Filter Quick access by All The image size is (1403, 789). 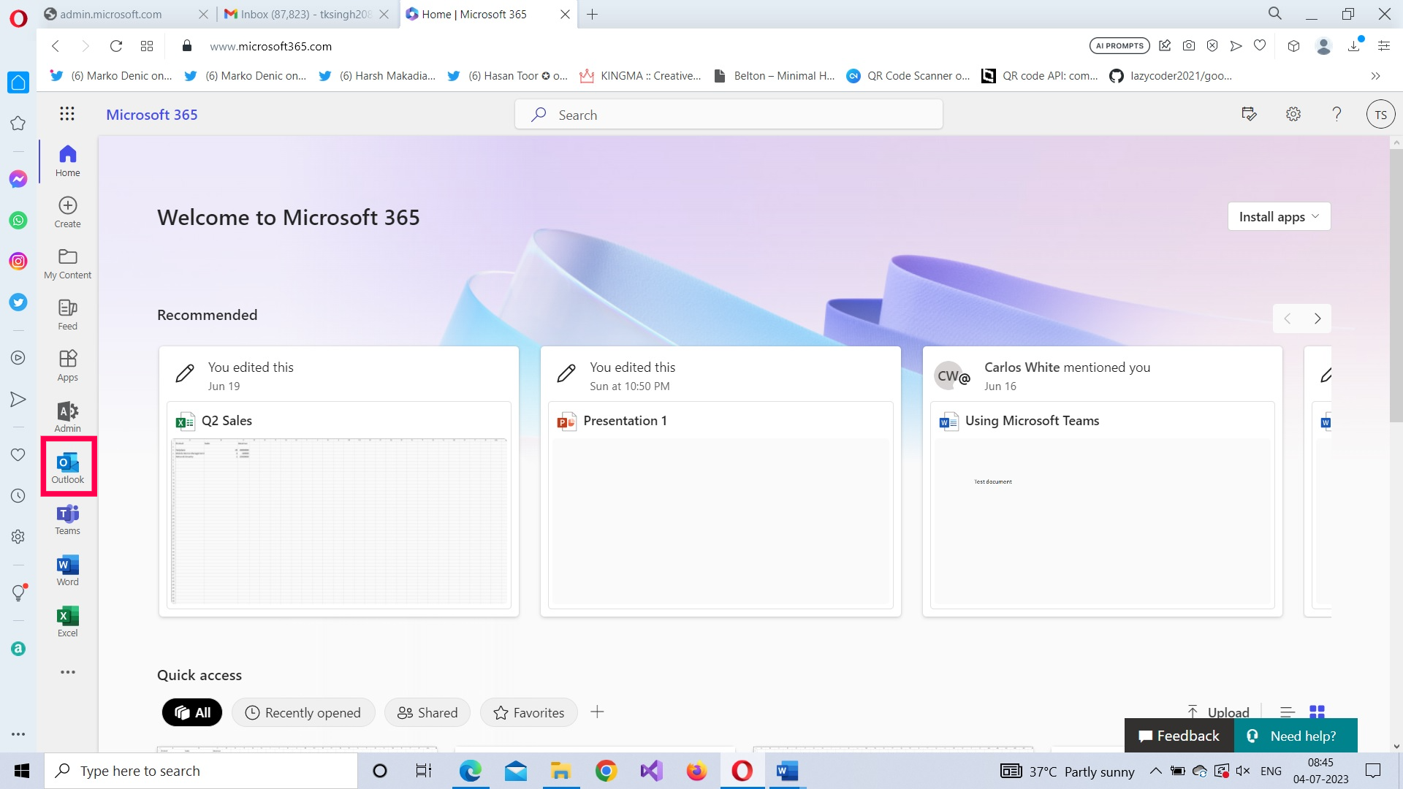tap(192, 712)
